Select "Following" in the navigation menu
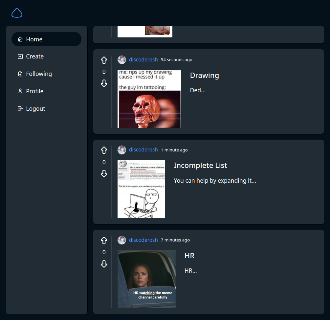 pyautogui.click(x=39, y=74)
